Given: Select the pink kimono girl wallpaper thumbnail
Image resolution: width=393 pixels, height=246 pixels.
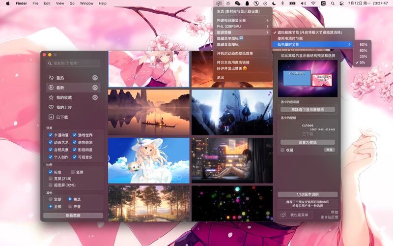Looking at the screenshot, I should (148, 69).
